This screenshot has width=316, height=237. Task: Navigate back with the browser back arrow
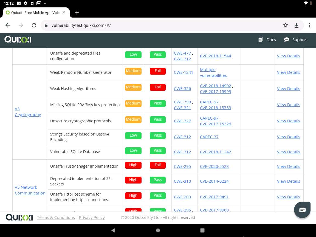(x=7, y=25)
